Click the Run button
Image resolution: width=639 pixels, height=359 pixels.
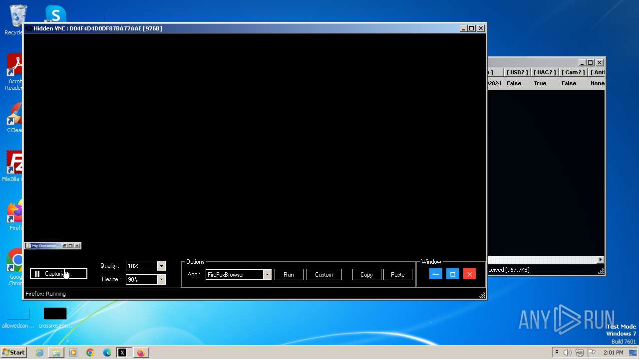click(x=289, y=275)
